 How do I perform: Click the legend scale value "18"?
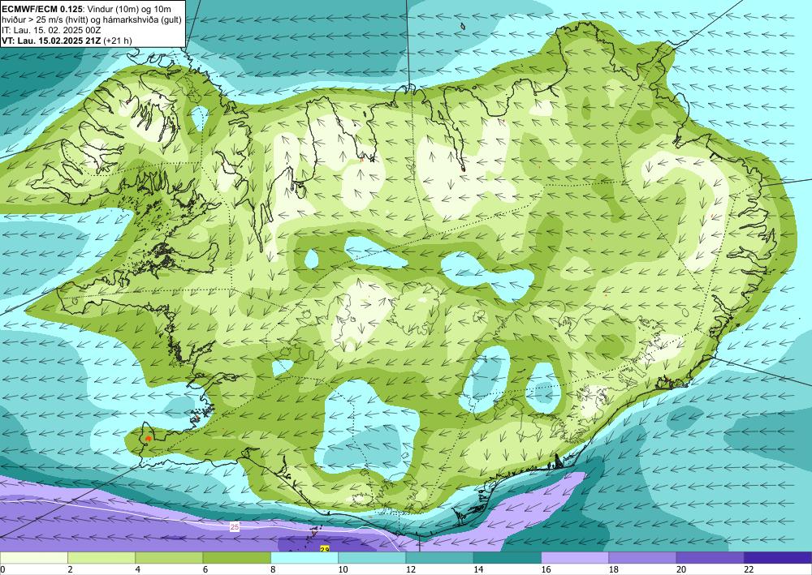pyautogui.click(x=614, y=569)
